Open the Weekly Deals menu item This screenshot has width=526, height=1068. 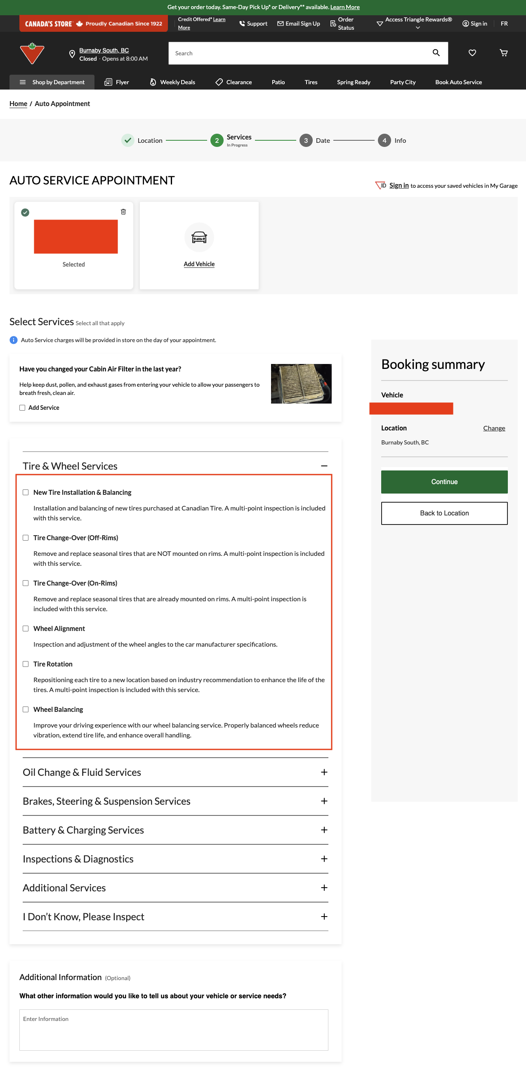pyautogui.click(x=172, y=82)
